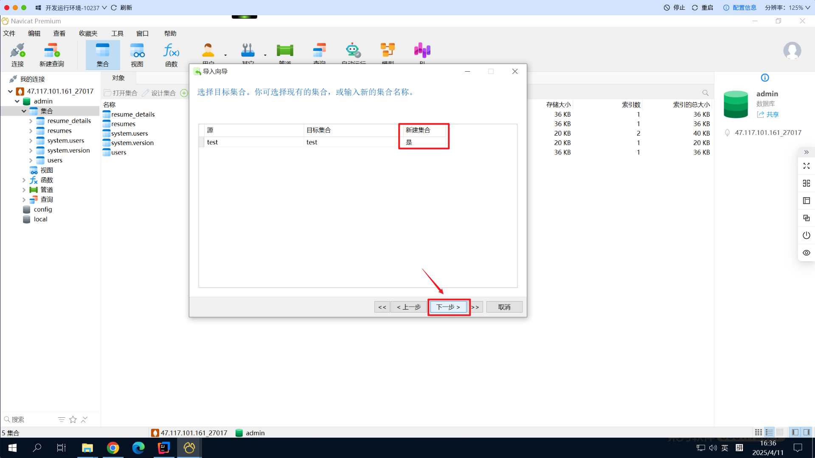This screenshot has height=458, width=815.
Task: Expand resume_details in the tree
Action: pyautogui.click(x=31, y=121)
